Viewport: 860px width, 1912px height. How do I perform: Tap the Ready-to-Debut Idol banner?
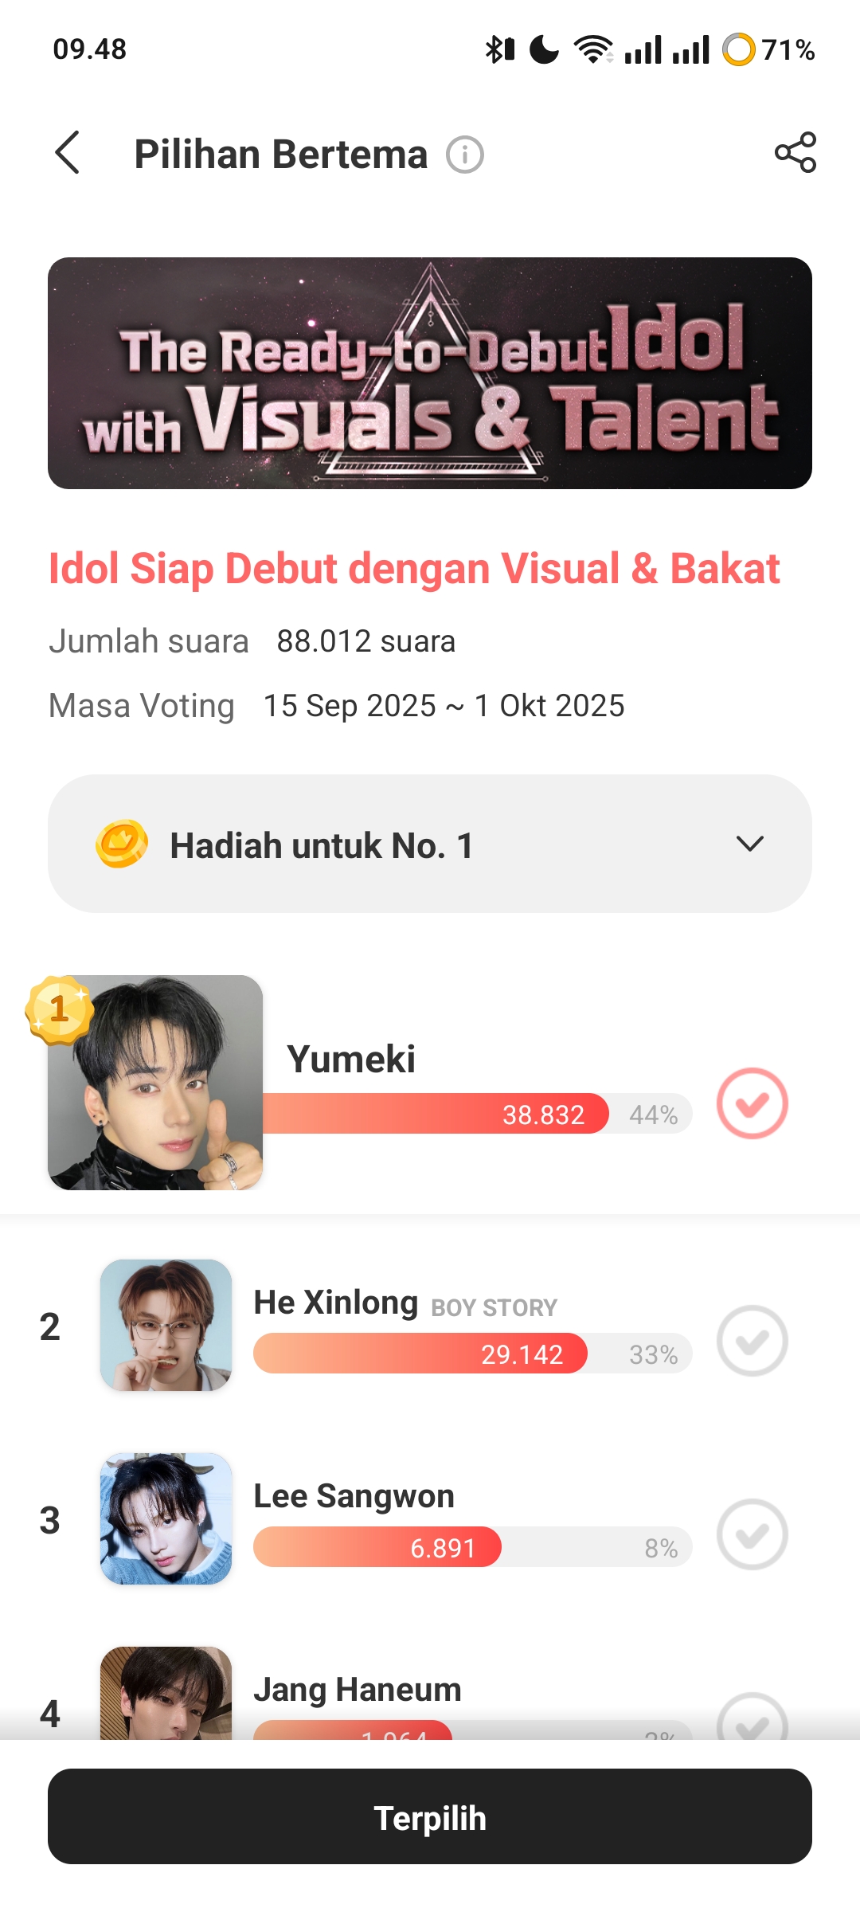430,373
